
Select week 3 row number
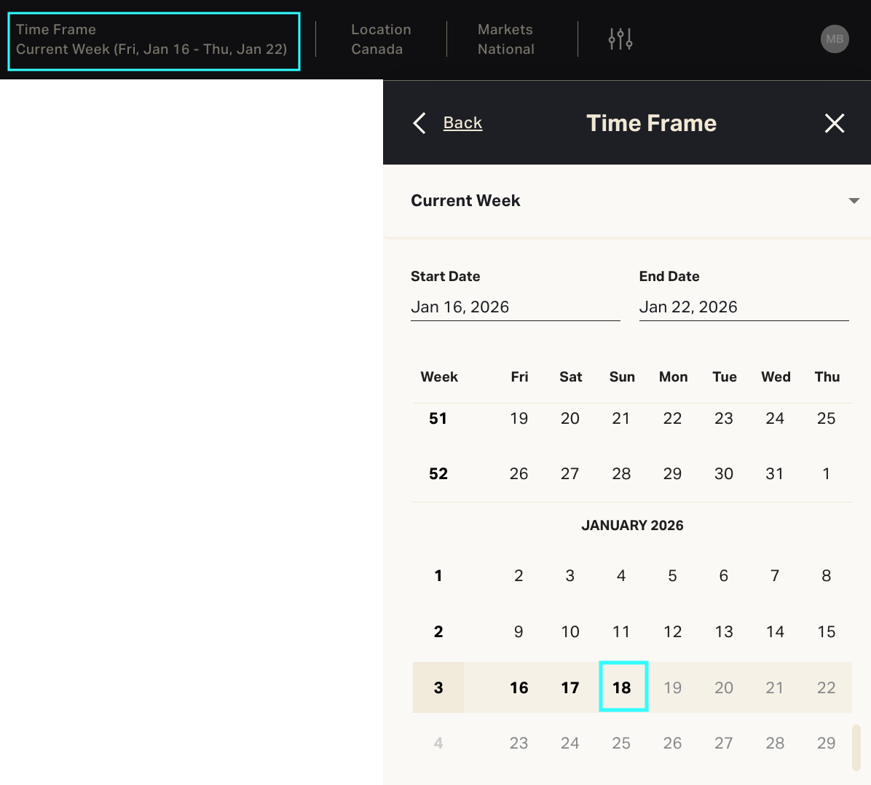[x=438, y=687]
